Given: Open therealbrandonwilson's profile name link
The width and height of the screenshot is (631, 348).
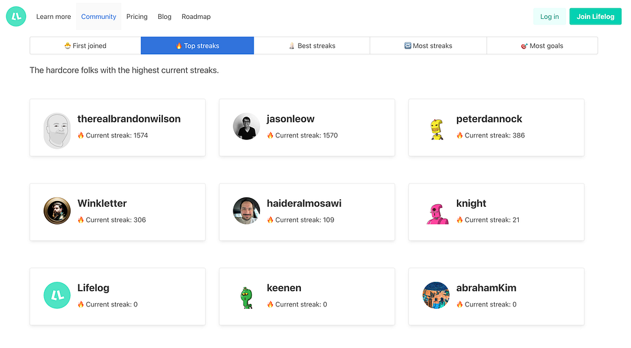Looking at the screenshot, I should tap(129, 119).
